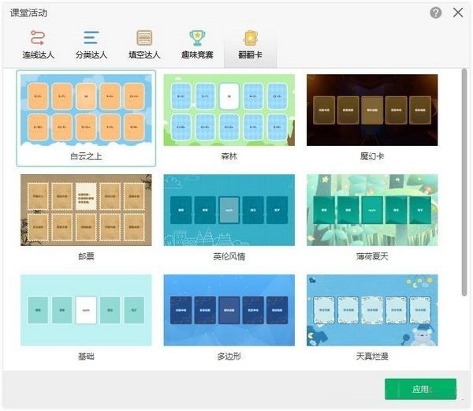Select the 基础 template thumbnail
This screenshot has width=473, height=411.
(86, 310)
